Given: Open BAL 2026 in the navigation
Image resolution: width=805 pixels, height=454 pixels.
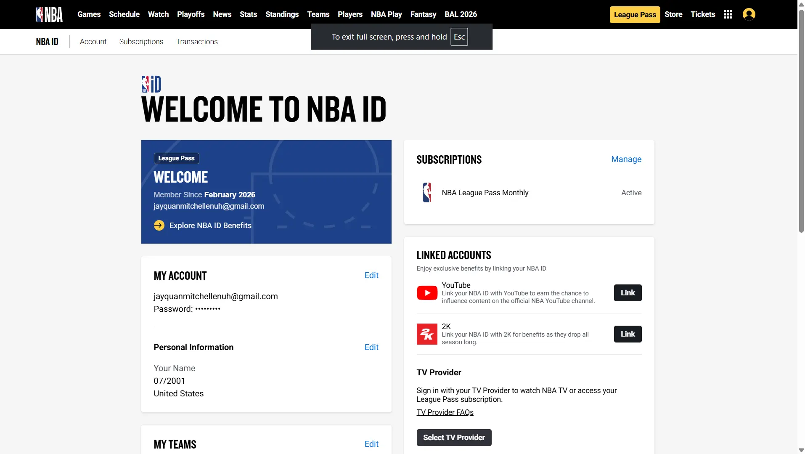Looking at the screenshot, I should [x=461, y=14].
